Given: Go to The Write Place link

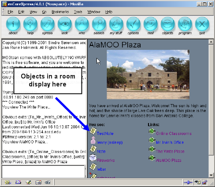Looking at the screenshot, I should tap(170, 151).
